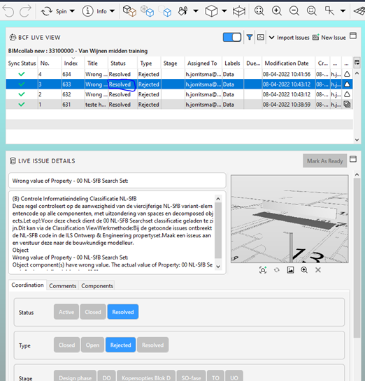
Task: Click the Zoom to Fit icon
Action: pos(259,11)
